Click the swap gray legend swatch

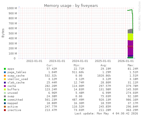(5, 96)
